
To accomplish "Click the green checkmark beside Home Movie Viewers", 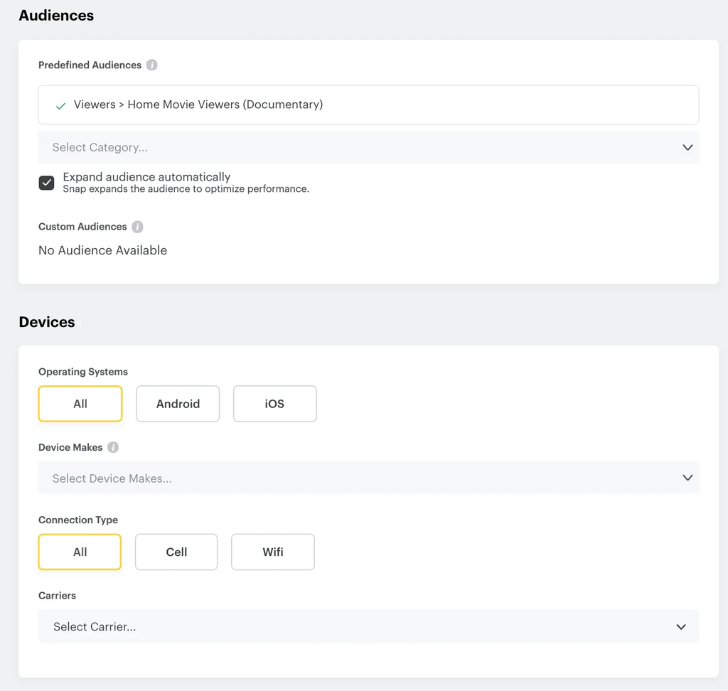I will [x=61, y=105].
